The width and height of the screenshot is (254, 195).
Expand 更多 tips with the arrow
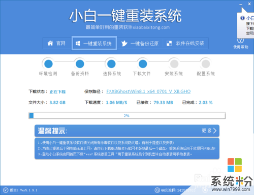(x=209, y=131)
